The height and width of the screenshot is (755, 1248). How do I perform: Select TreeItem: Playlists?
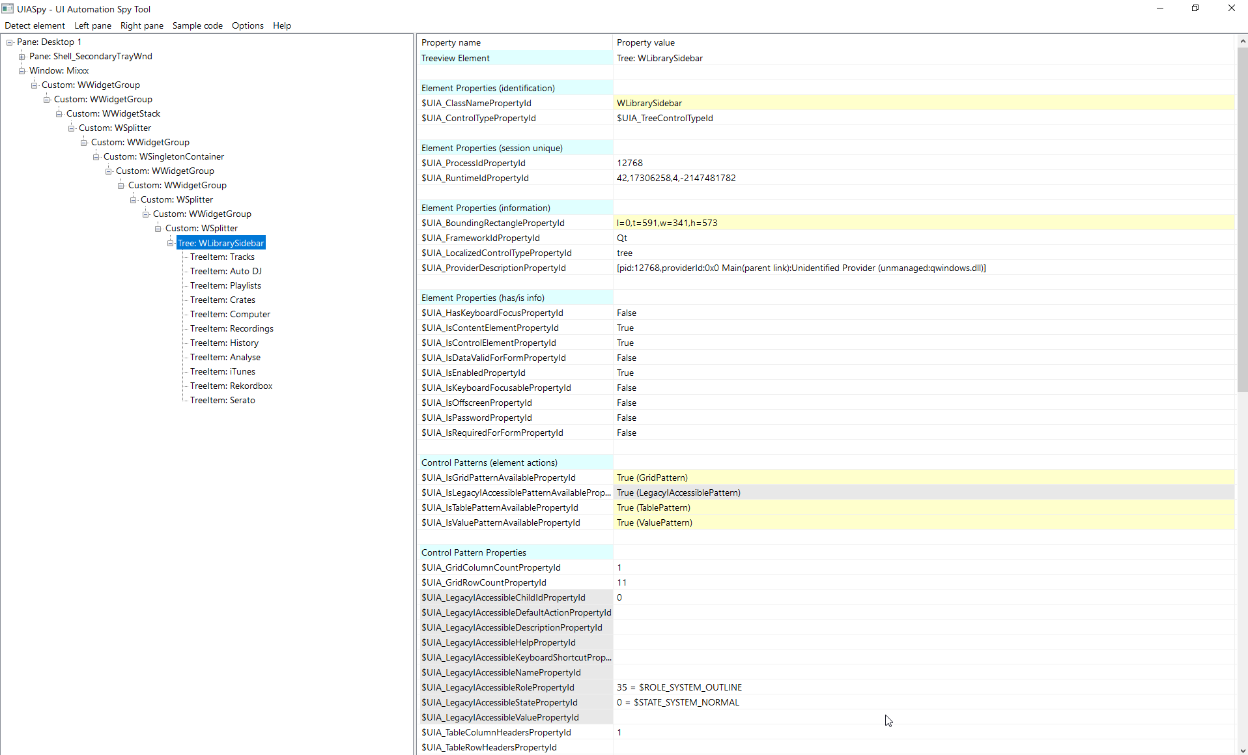tap(225, 286)
